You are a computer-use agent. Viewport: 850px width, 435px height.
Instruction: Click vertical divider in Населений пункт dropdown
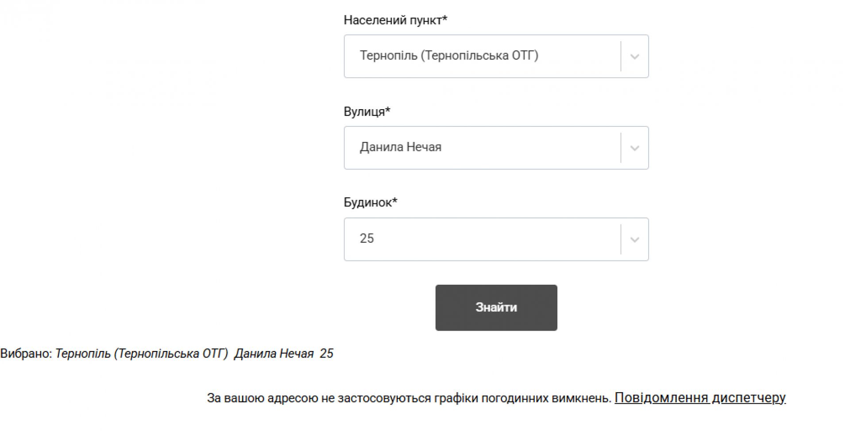click(621, 56)
